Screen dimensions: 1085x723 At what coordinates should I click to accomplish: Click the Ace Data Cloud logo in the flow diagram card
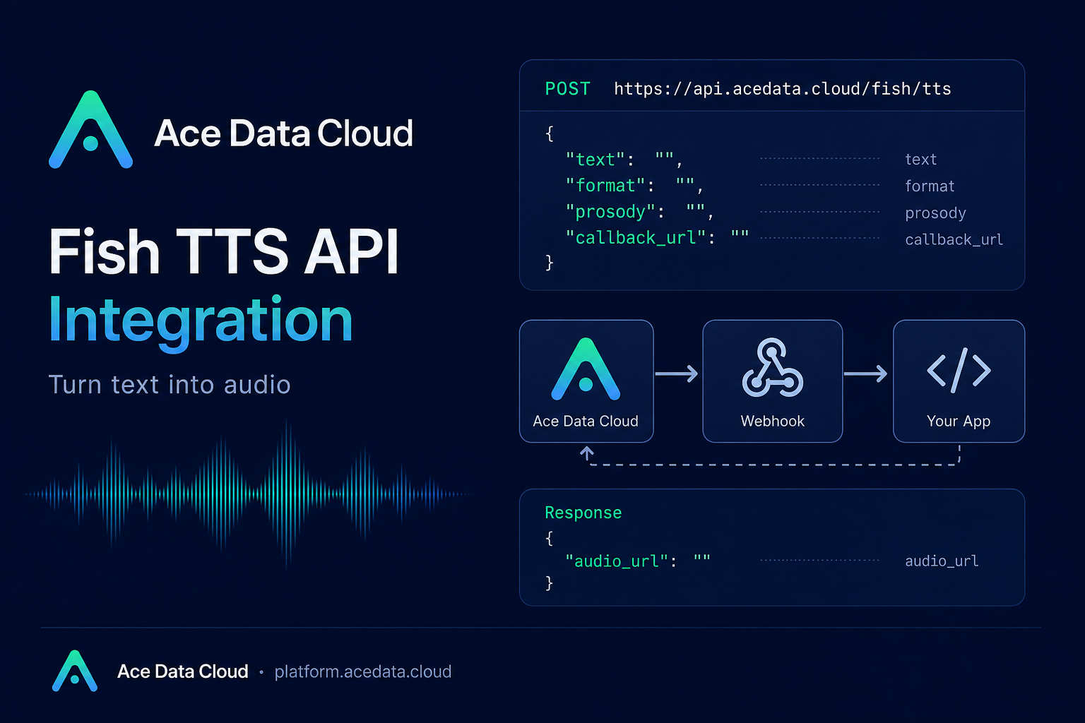point(586,369)
